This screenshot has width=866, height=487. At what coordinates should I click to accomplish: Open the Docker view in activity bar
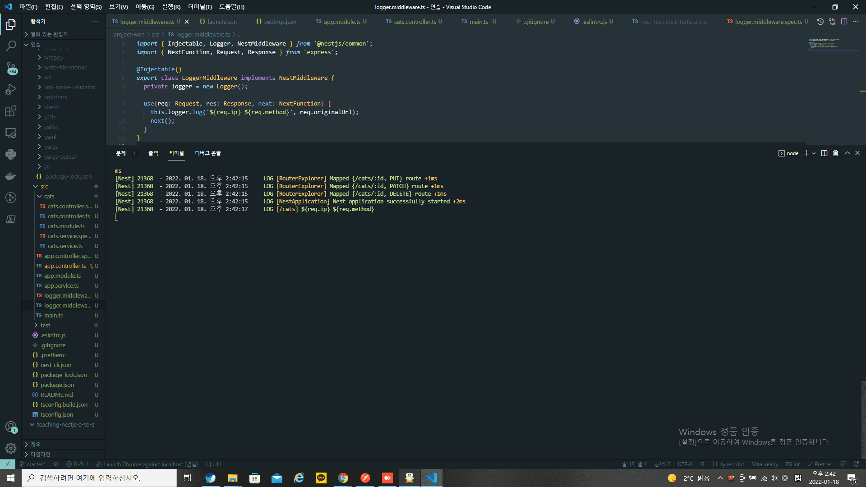11,176
